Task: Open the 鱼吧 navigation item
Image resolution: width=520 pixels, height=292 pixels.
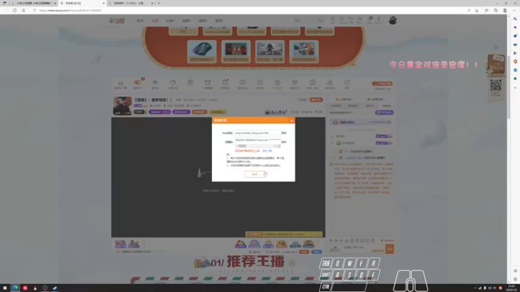Action: [x=218, y=21]
